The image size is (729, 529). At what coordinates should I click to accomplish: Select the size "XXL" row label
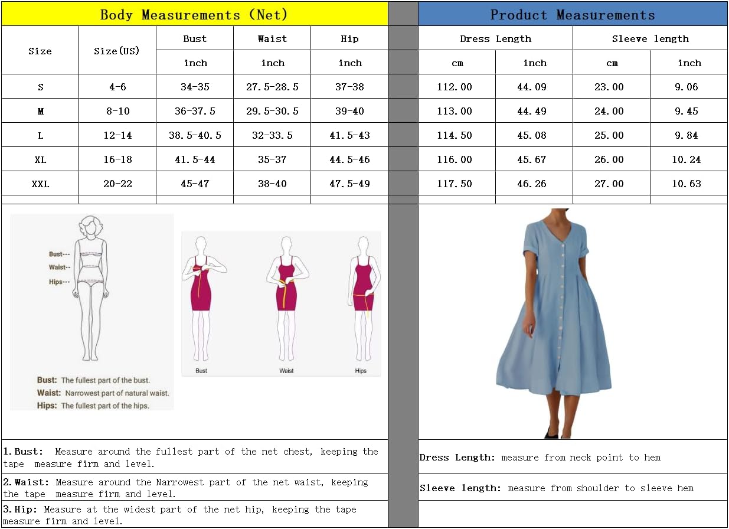(40, 184)
